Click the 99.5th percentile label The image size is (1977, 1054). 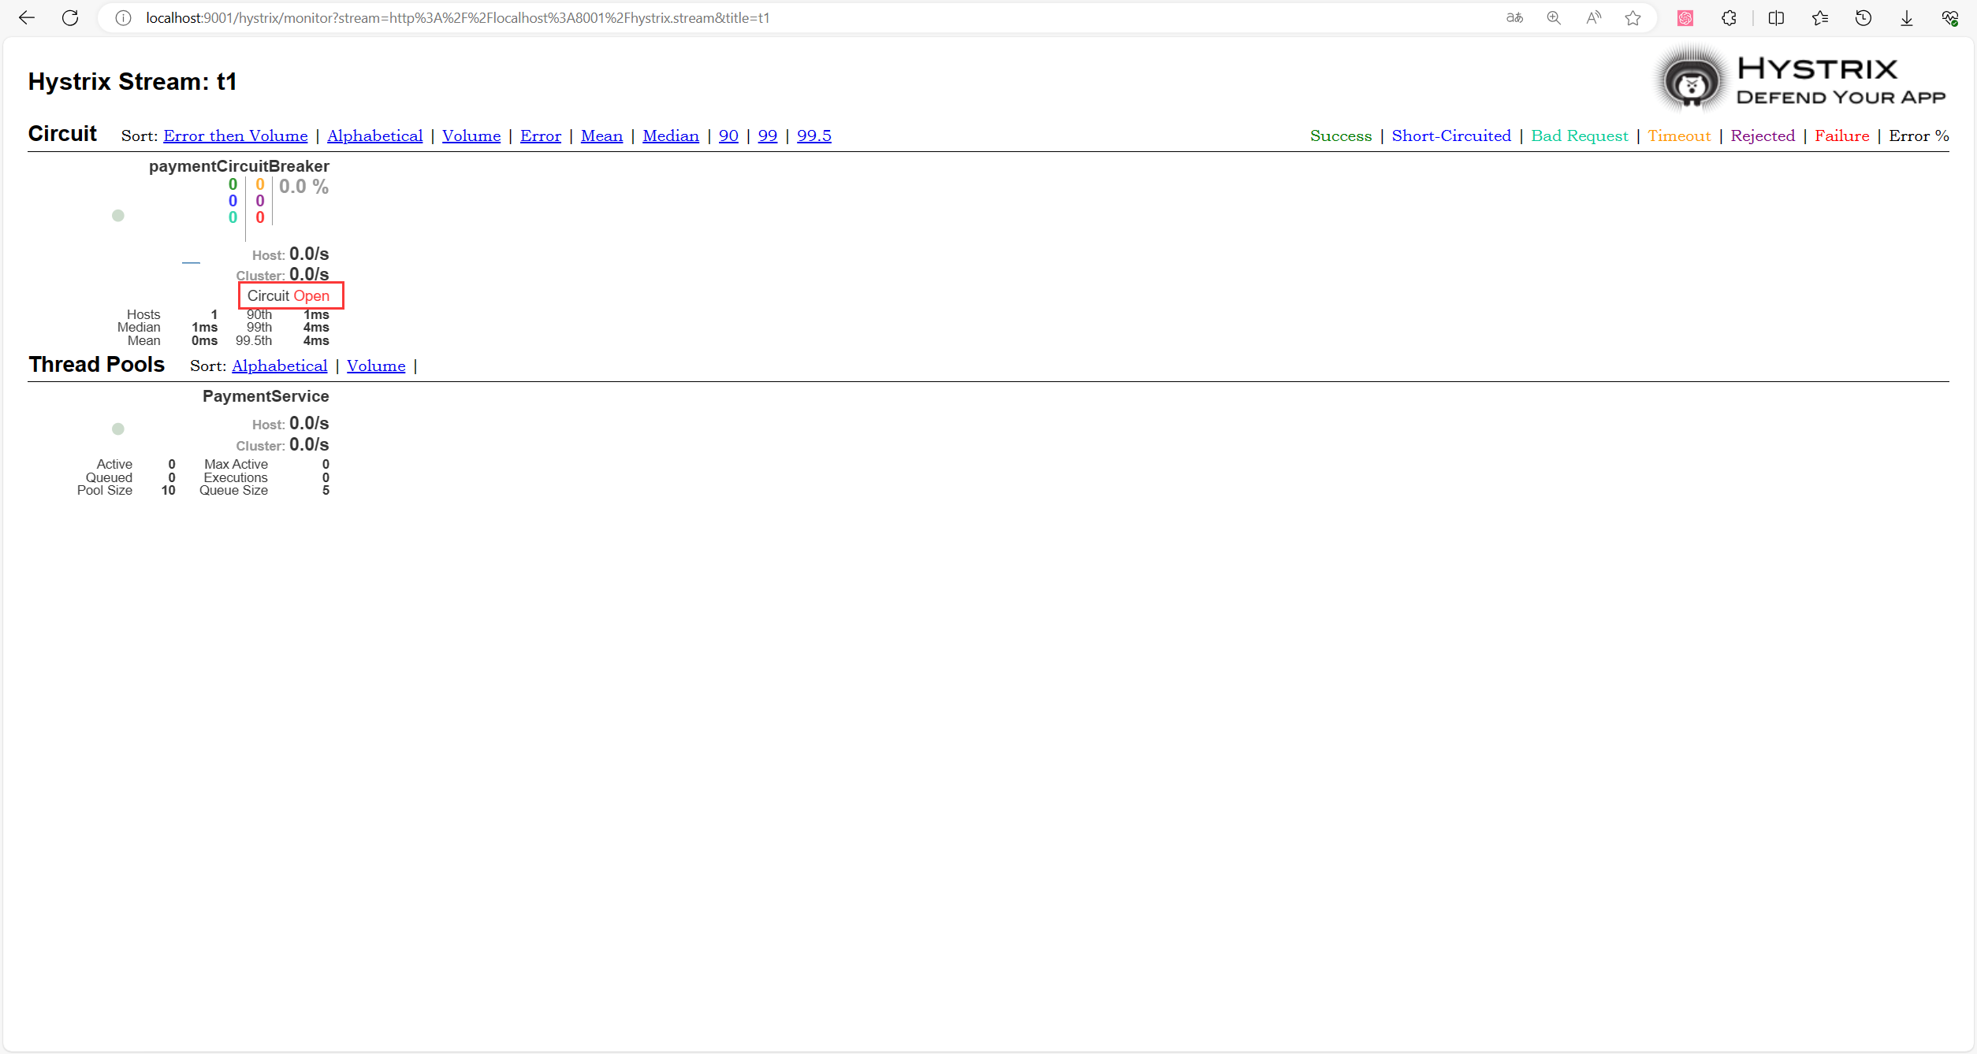point(254,340)
